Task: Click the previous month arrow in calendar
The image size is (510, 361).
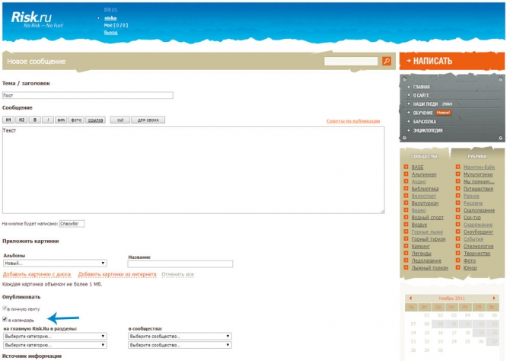Action: [411, 298]
